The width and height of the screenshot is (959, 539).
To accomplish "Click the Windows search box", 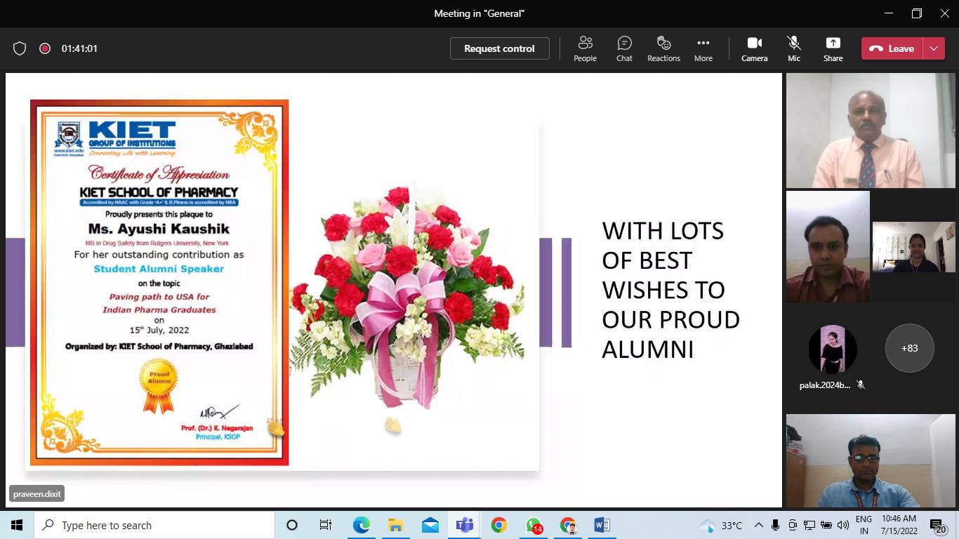I will point(154,525).
